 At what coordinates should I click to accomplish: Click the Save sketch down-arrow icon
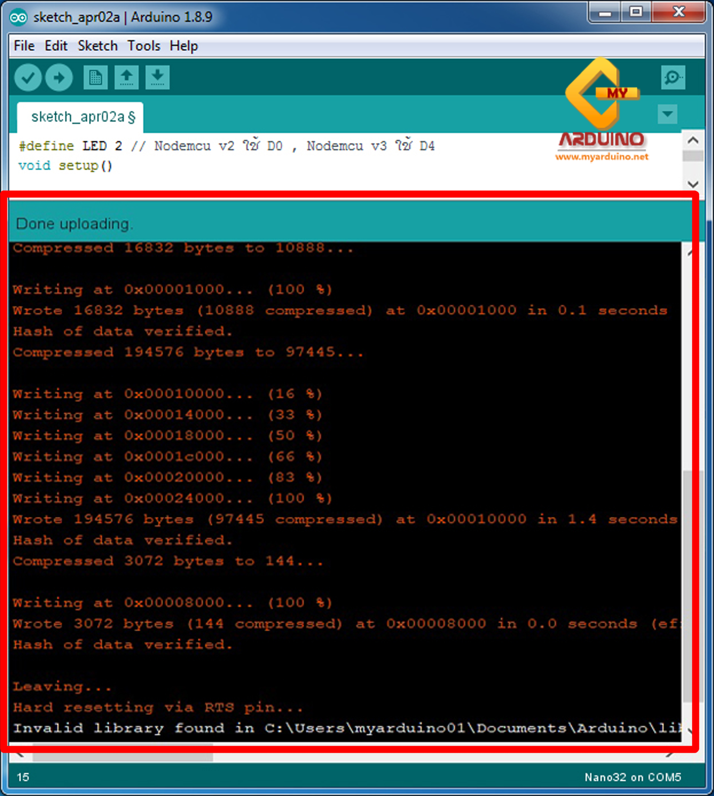[157, 77]
